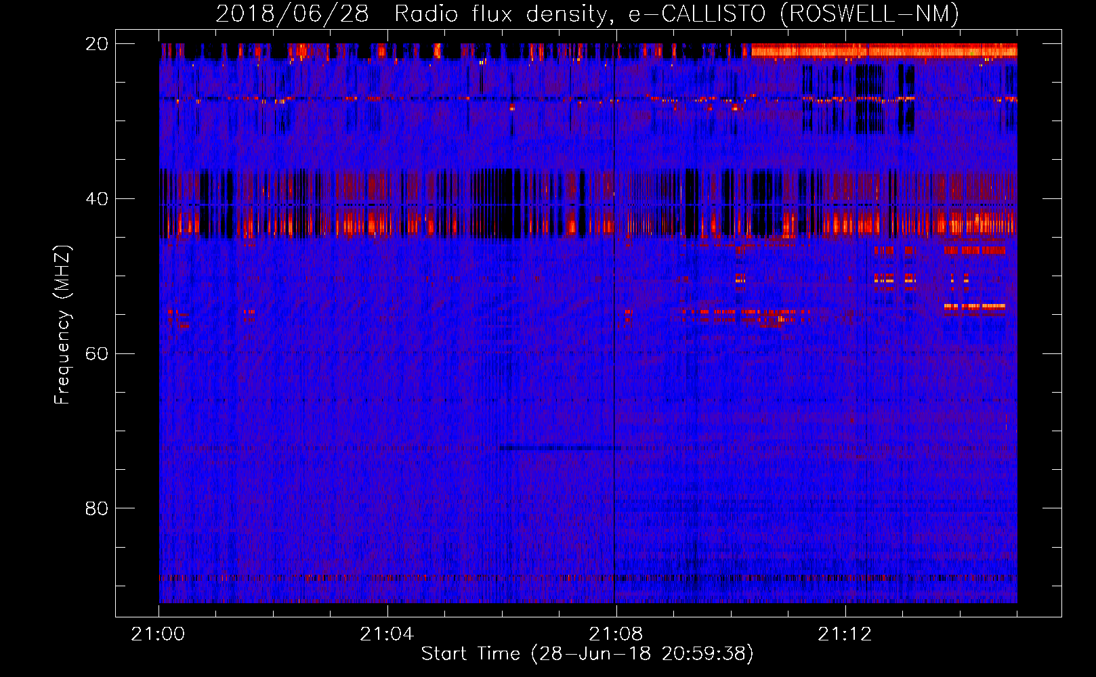Image resolution: width=1096 pixels, height=677 pixels.
Task: Click the 21:12 time tick label
Action: click(844, 634)
